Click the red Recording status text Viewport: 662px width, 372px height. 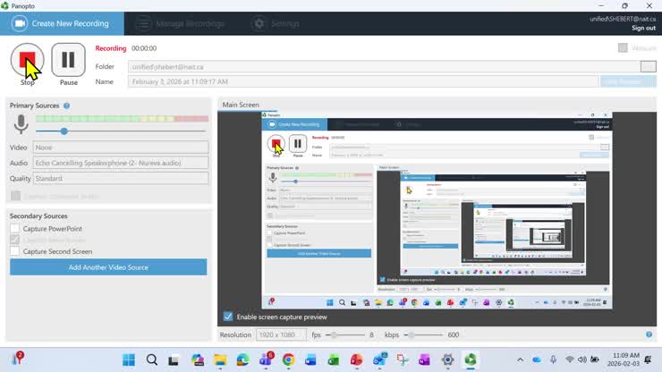click(x=111, y=48)
